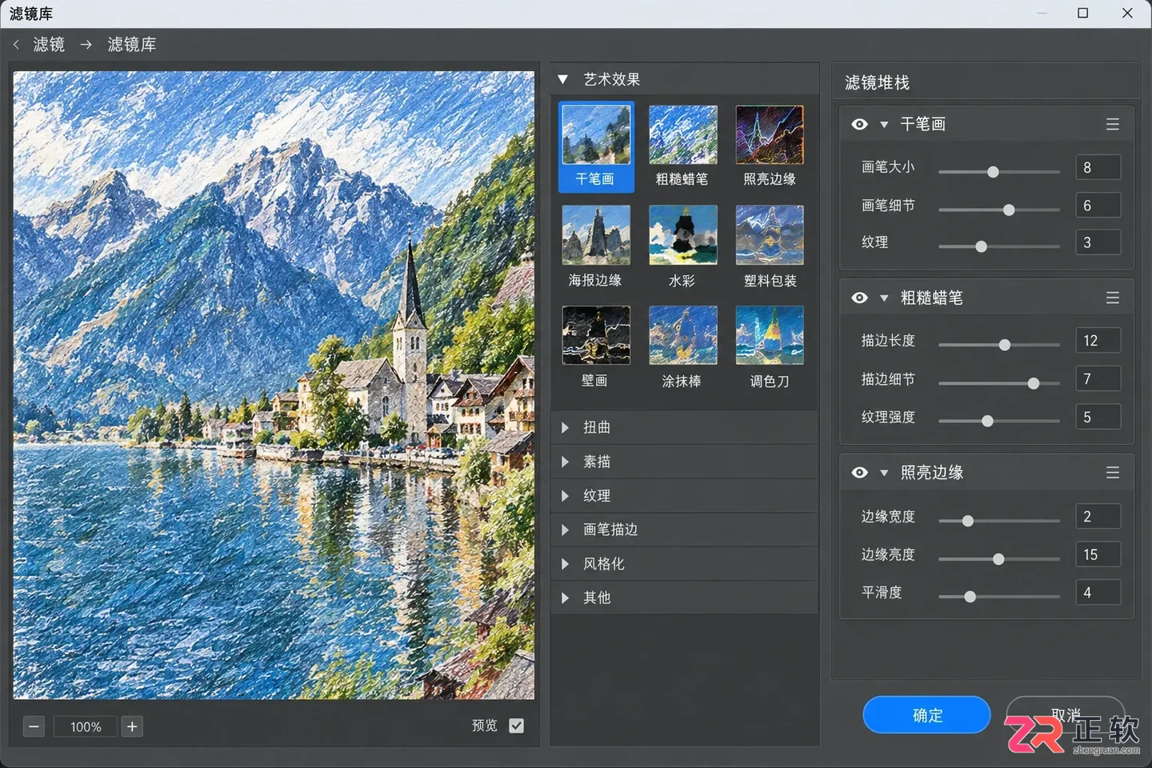Click the 边缘亮度 value field
Viewport: 1152px width, 768px height.
coord(1098,554)
